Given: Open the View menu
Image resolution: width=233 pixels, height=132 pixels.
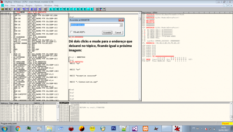Looking at the screenshot, I should [x=13, y=5].
